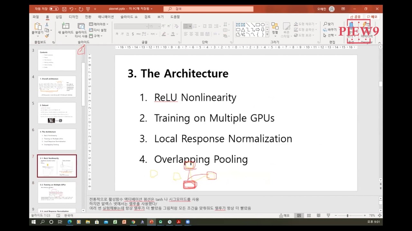Viewport: 412px width, 231px height.
Task: Toggle the 메모 (Notes) pane in status bar
Action: click(284, 216)
